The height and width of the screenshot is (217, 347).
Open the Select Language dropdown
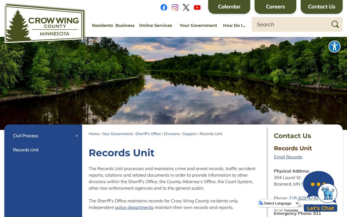tap(279, 203)
